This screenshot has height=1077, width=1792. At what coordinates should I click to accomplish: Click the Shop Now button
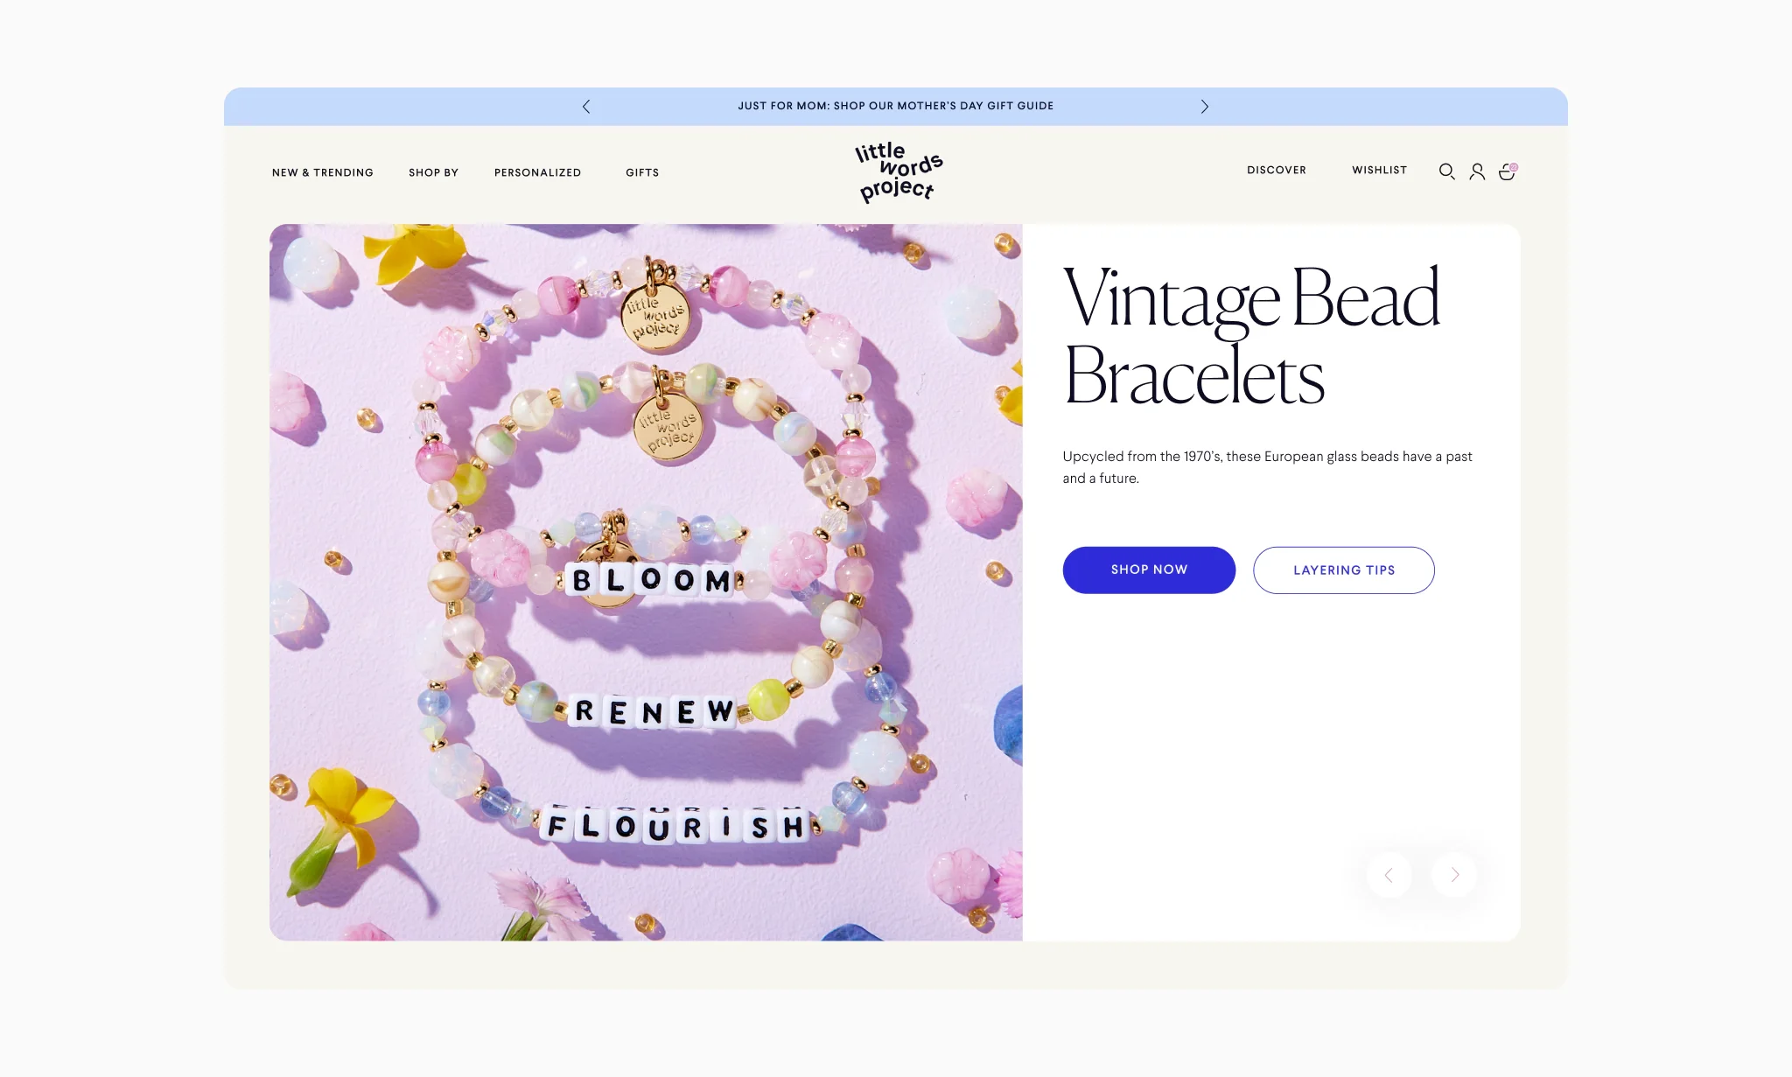pyautogui.click(x=1149, y=570)
